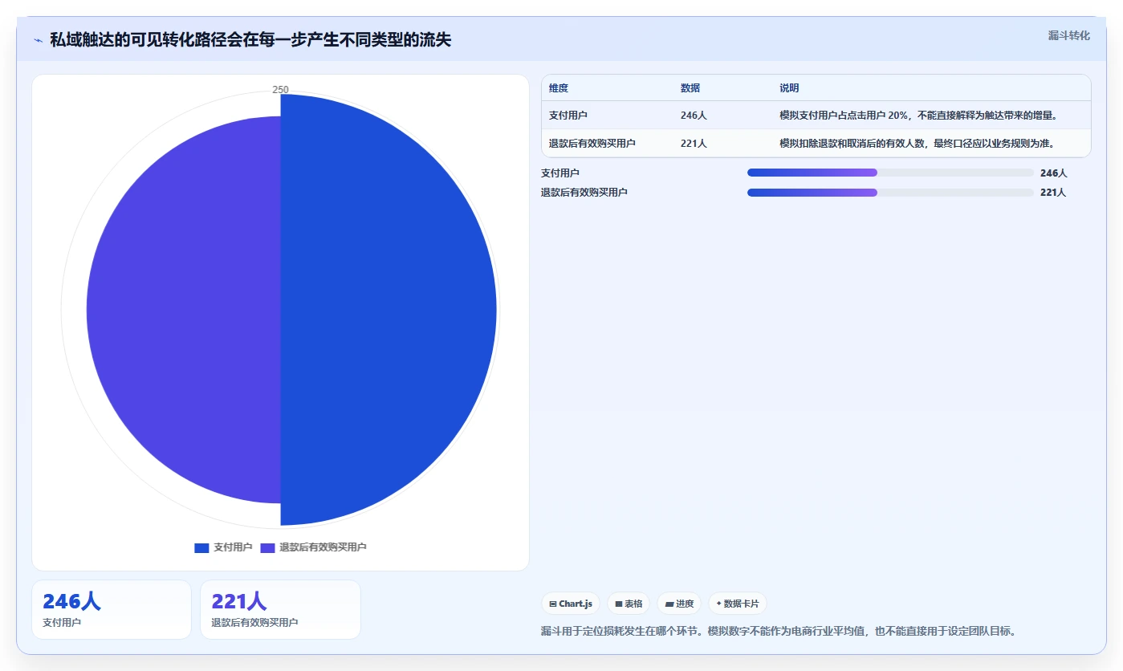Viewport: 1123px width, 671px height.
Task: Toggle the 退款后有效购买用户 legend item in the chart
Action: [x=313, y=547]
